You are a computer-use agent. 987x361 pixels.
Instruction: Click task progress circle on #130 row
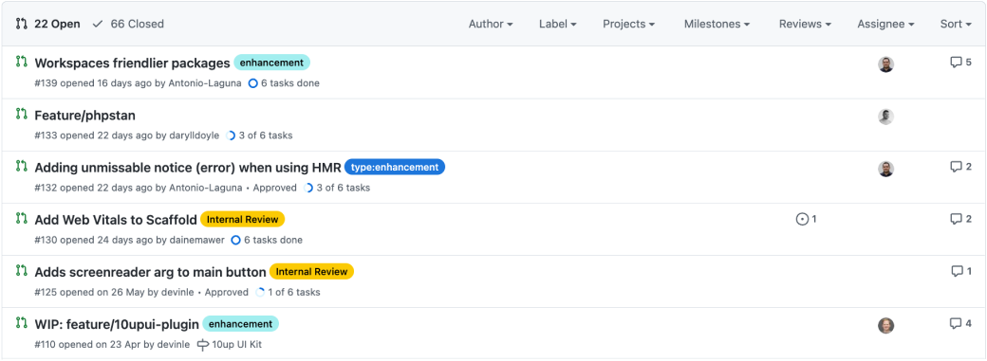pos(236,240)
